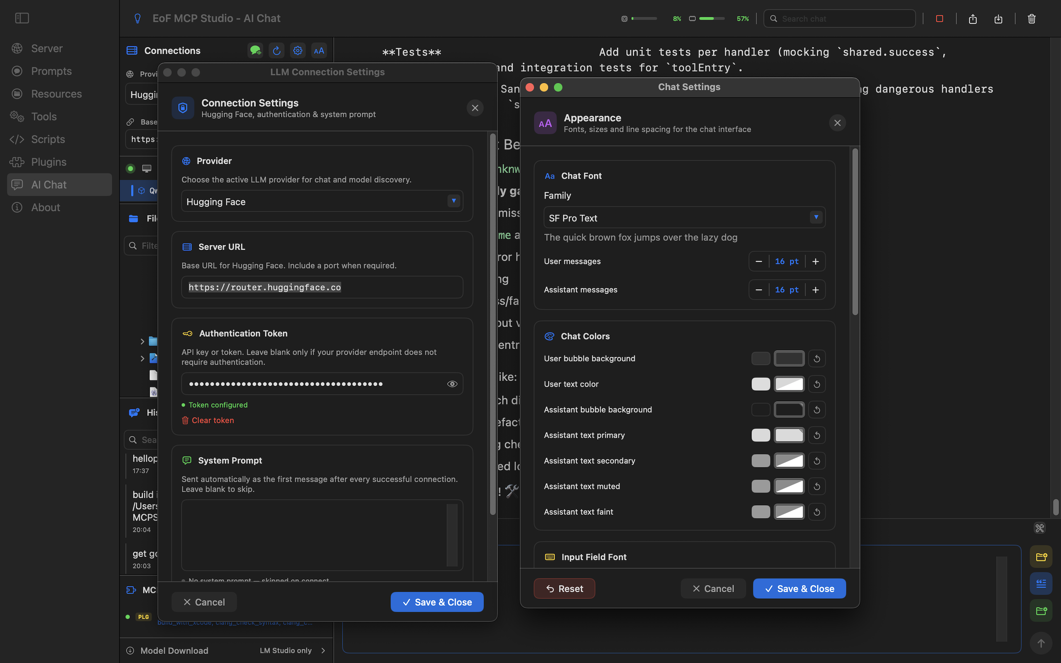Reset Assistant text primary color
The image size is (1061, 663).
(x=817, y=435)
